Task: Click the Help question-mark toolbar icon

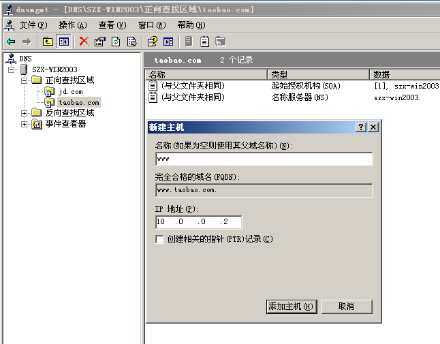Action: [153, 42]
